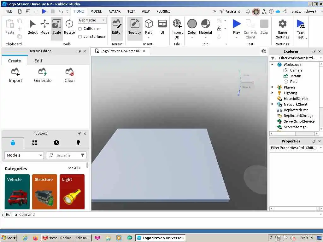This screenshot has width=323, height=242.
Task: Click the quick-access Play arrow
Action: coord(44,11)
